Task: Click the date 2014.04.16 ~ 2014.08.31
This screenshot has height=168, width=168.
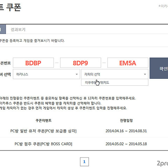Action: point(126,131)
